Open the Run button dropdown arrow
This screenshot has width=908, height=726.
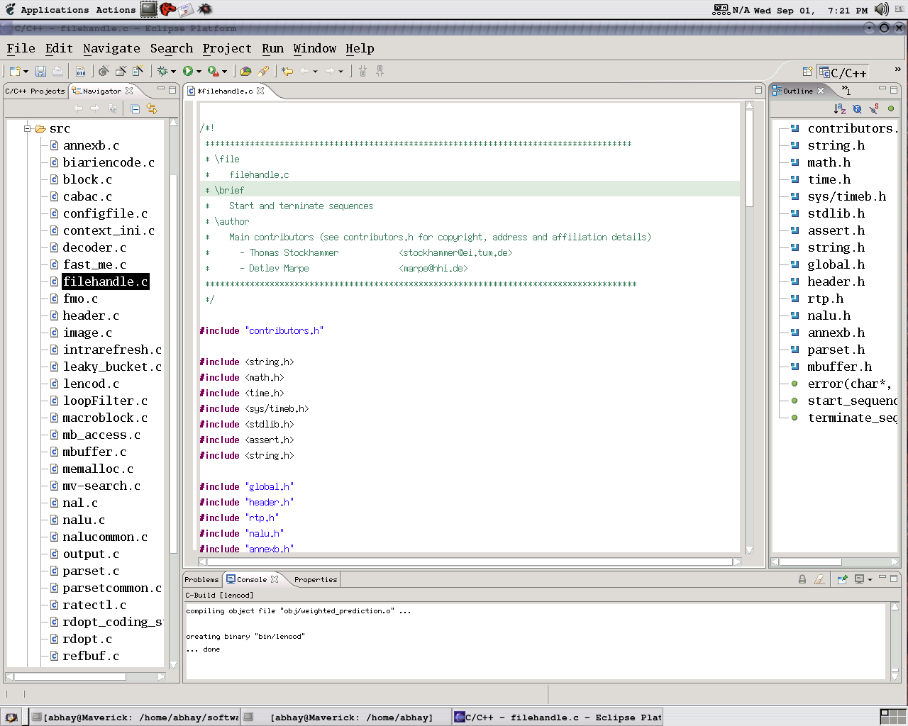(x=199, y=72)
